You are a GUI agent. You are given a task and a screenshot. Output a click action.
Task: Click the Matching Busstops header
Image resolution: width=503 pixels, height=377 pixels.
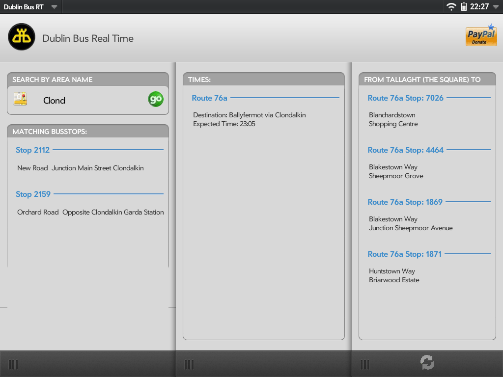(88, 131)
